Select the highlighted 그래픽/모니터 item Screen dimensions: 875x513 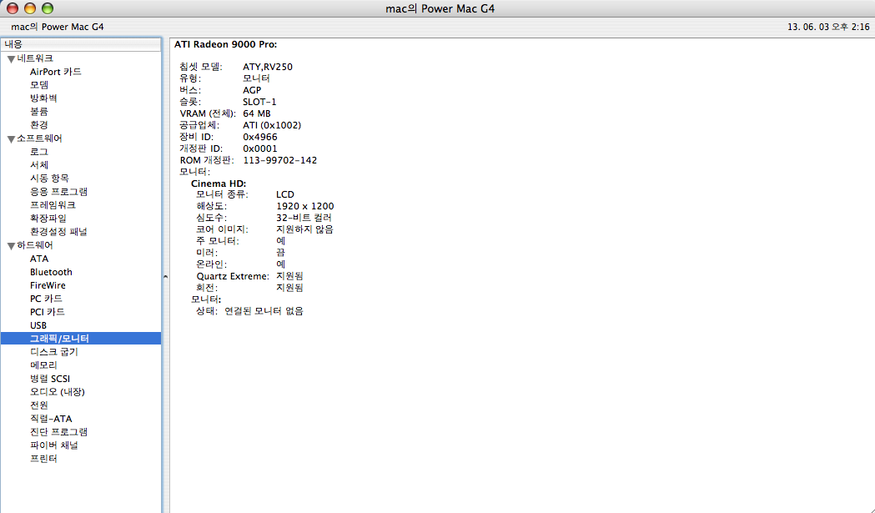[x=59, y=339]
